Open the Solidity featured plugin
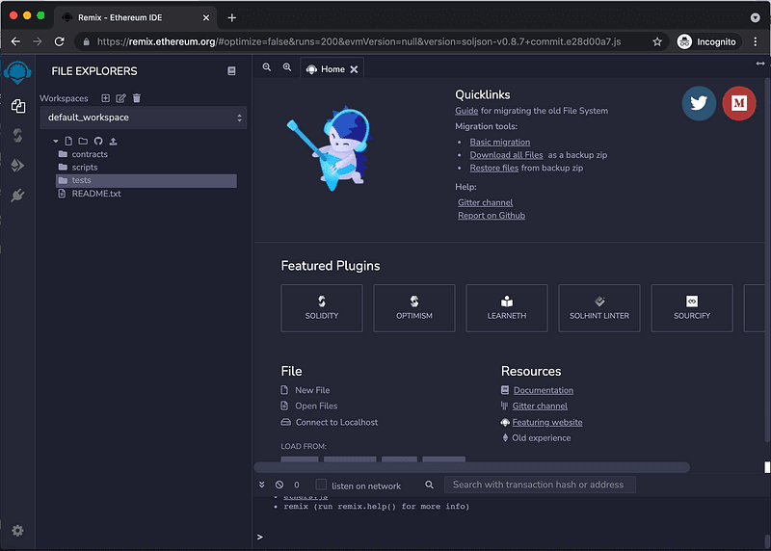771x551 pixels. [x=322, y=308]
